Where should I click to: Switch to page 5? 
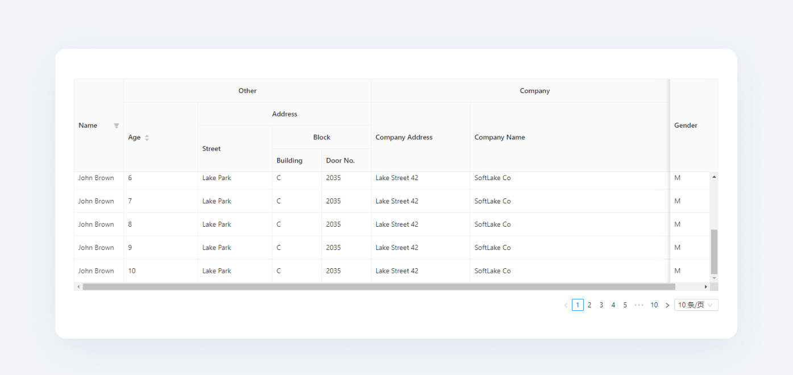(625, 305)
